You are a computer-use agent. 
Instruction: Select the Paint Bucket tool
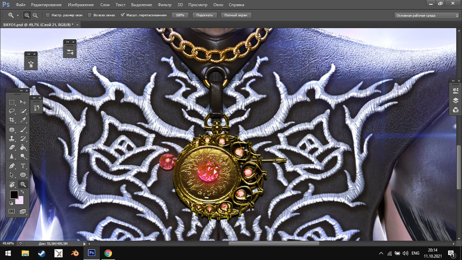point(23,147)
